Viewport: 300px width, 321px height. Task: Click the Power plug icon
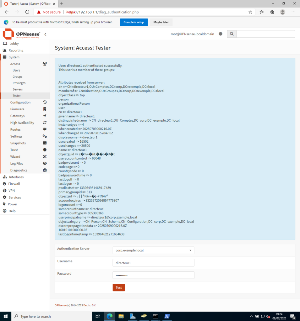coord(4,204)
